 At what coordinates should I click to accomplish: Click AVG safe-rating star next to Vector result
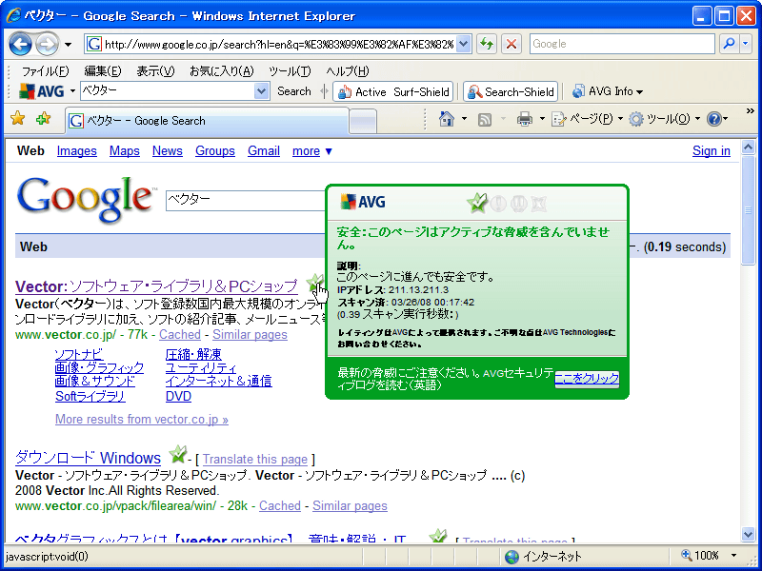click(x=315, y=283)
